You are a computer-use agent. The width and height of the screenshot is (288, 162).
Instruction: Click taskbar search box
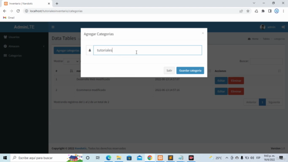tap(47, 158)
